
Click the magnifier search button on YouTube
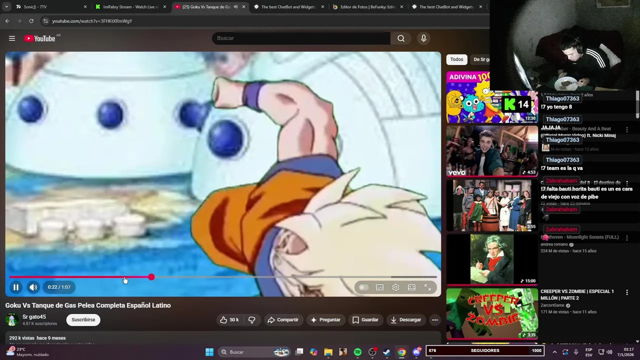point(401,38)
